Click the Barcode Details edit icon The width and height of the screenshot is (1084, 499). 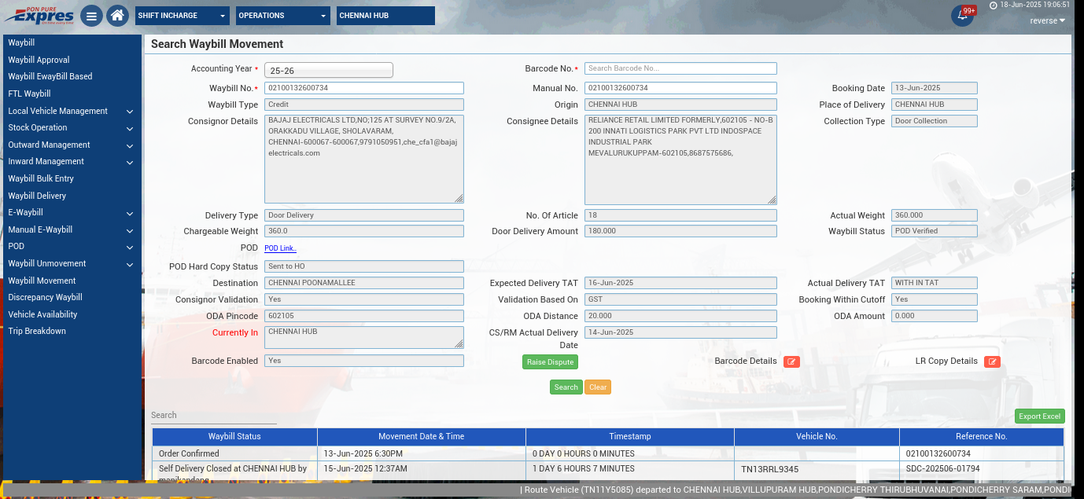click(x=791, y=361)
